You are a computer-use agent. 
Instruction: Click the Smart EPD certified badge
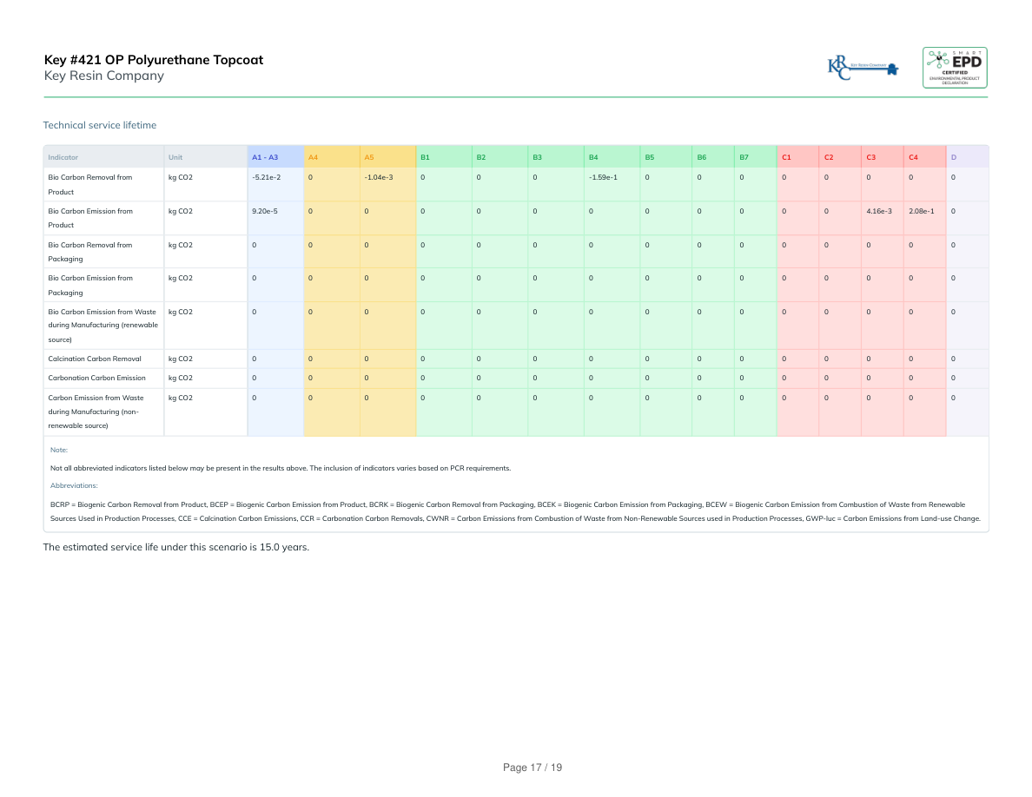955,67
